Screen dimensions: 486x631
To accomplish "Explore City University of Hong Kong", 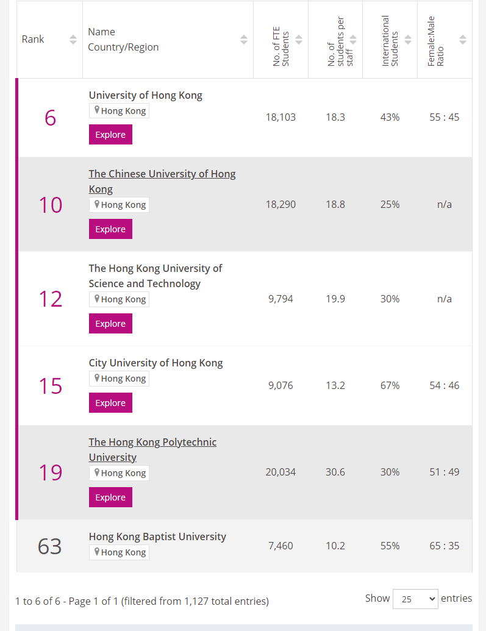I will point(110,403).
